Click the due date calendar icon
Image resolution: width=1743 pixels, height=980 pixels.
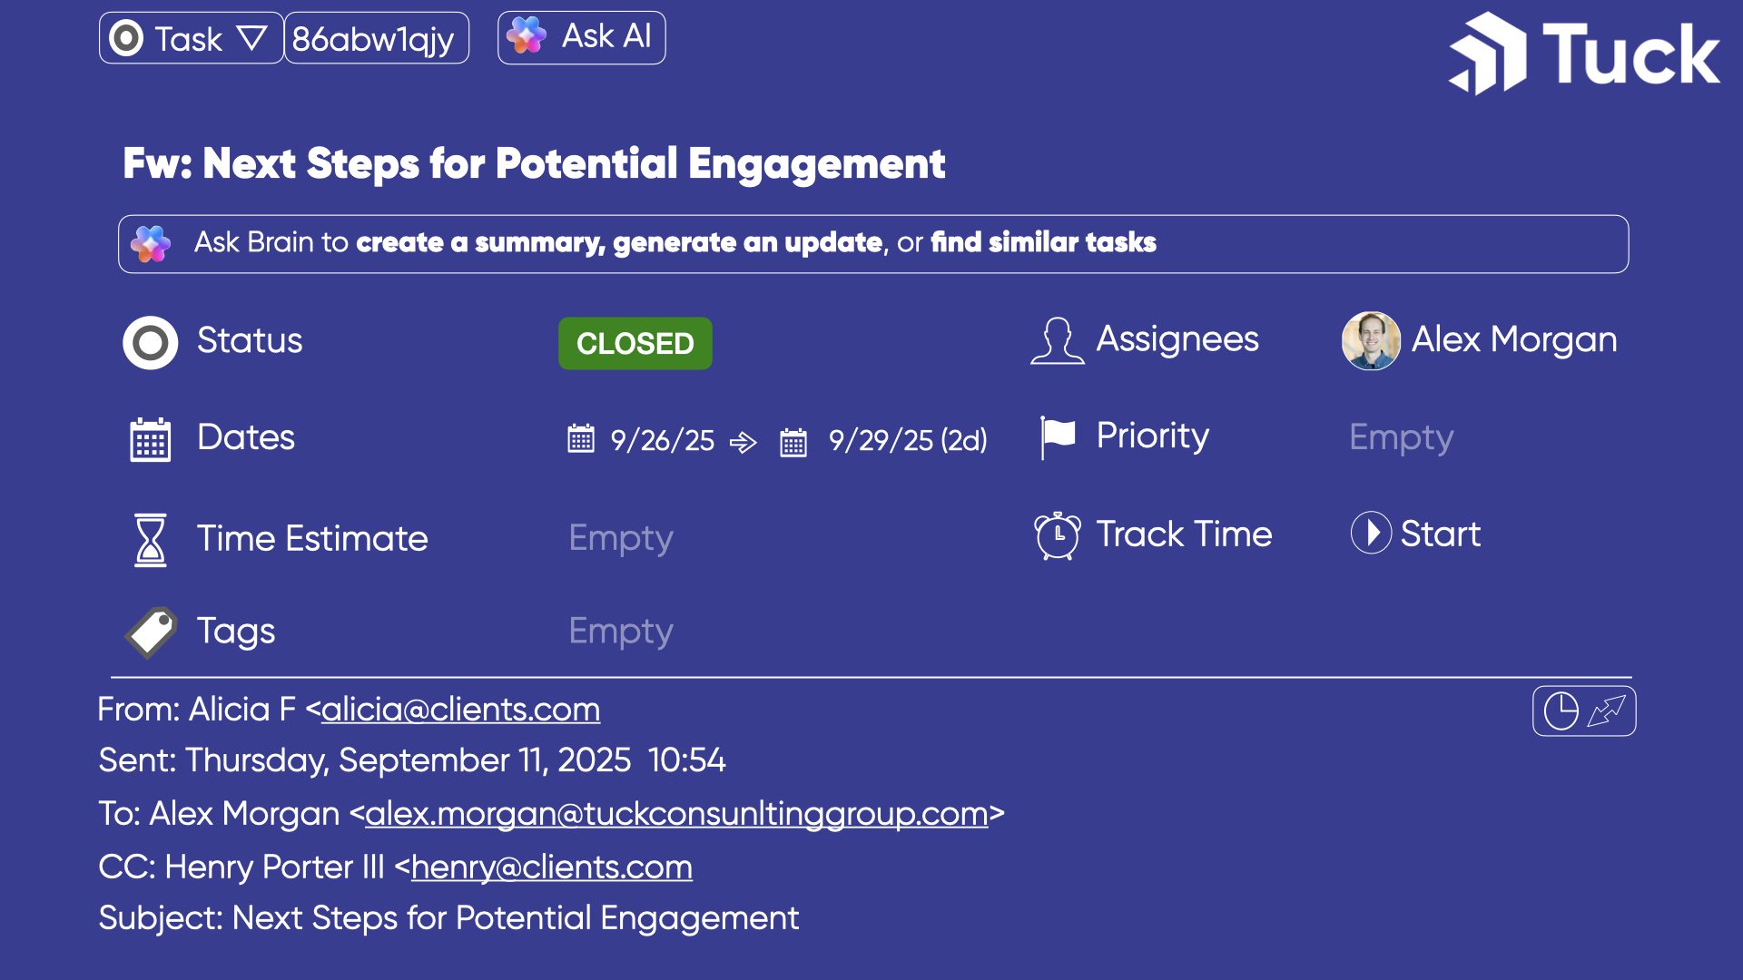tap(793, 442)
